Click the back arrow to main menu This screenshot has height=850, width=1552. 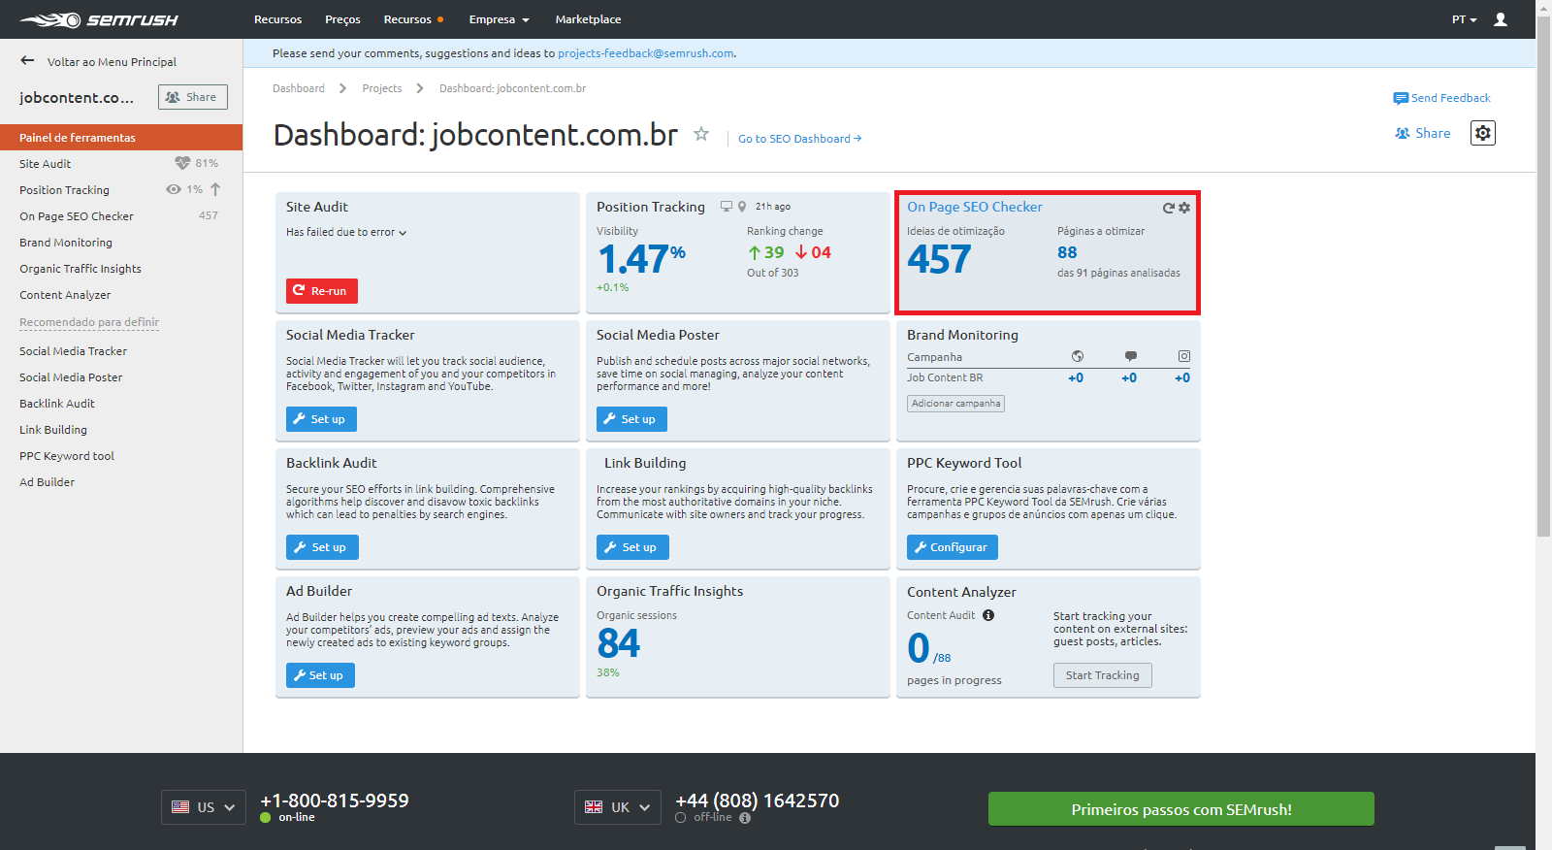tap(27, 61)
